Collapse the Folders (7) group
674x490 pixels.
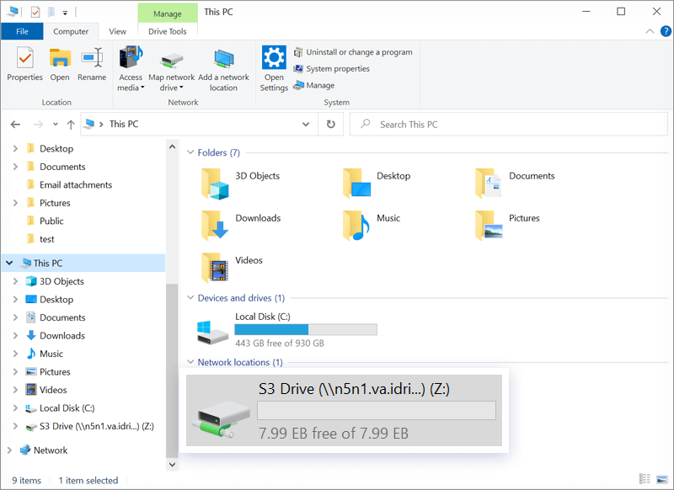pyautogui.click(x=190, y=152)
